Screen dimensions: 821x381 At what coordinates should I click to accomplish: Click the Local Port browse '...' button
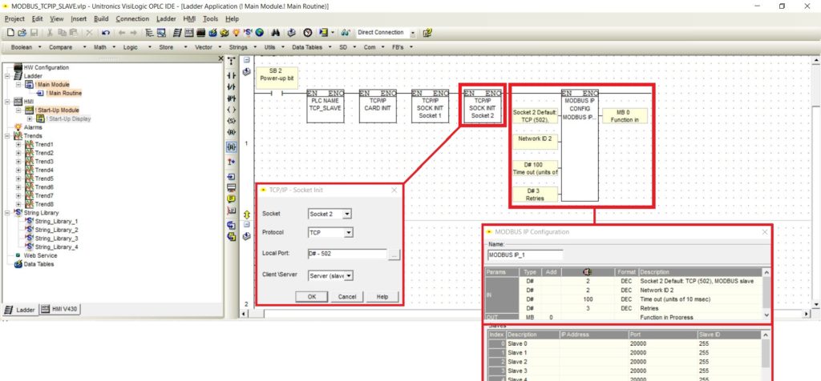pos(394,254)
